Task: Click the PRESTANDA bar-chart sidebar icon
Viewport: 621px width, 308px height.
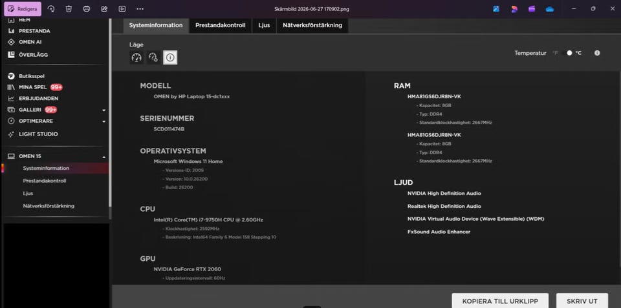Action: pyautogui.click(x=11, y=31)
